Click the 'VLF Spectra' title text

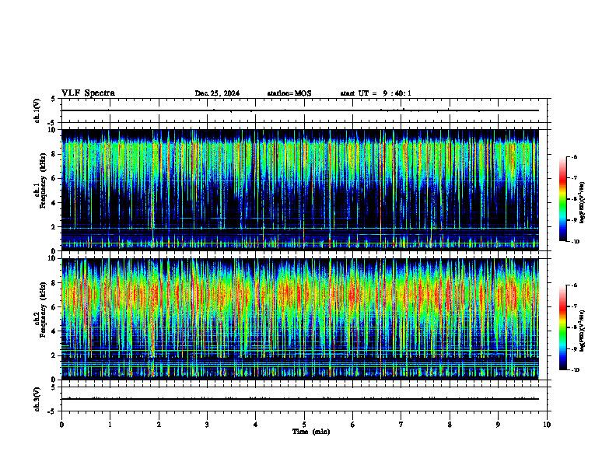[x=88, y=93]
